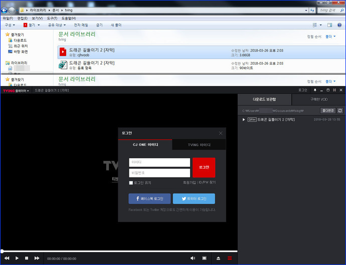Select the TVING 아이디 tab
Viewport: 346px width, 265px height.
pos(199,145)
